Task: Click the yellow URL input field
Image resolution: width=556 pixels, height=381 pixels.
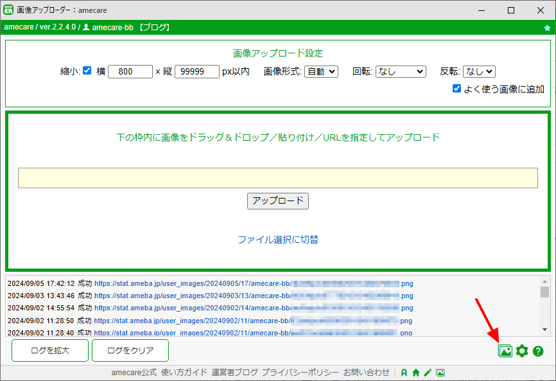Action: click(x=278, y=178)
